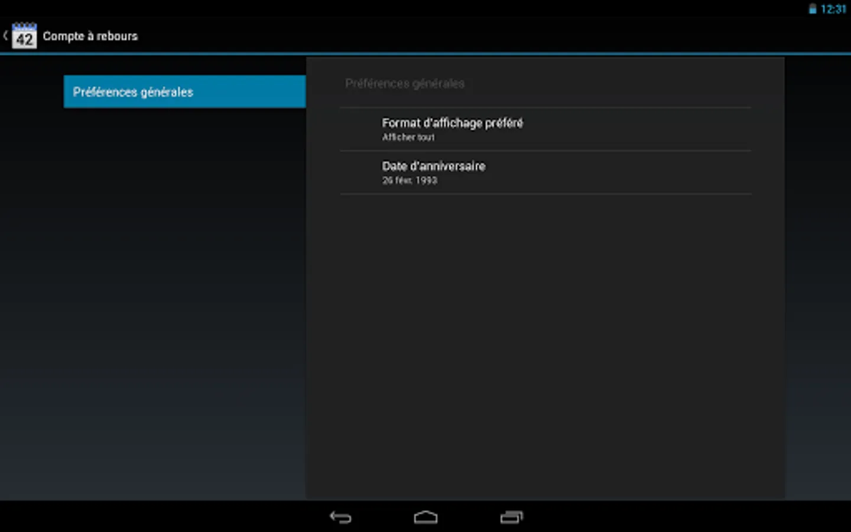The width and height of the screenshot is (851, 532).
Task: Tap Afficher tout subtitle text
Action: [408, 137]
